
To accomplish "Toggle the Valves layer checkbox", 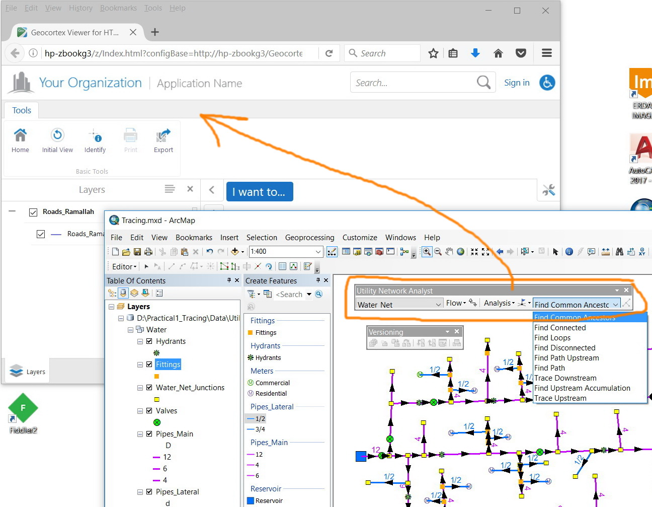I will [149, 410].
